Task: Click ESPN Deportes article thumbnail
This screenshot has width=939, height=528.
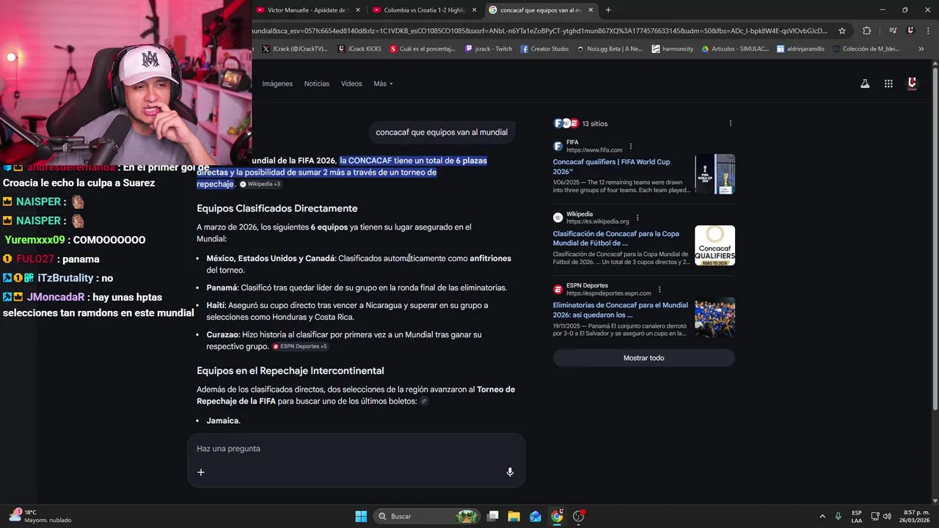Action: click(x=715, y=317)
